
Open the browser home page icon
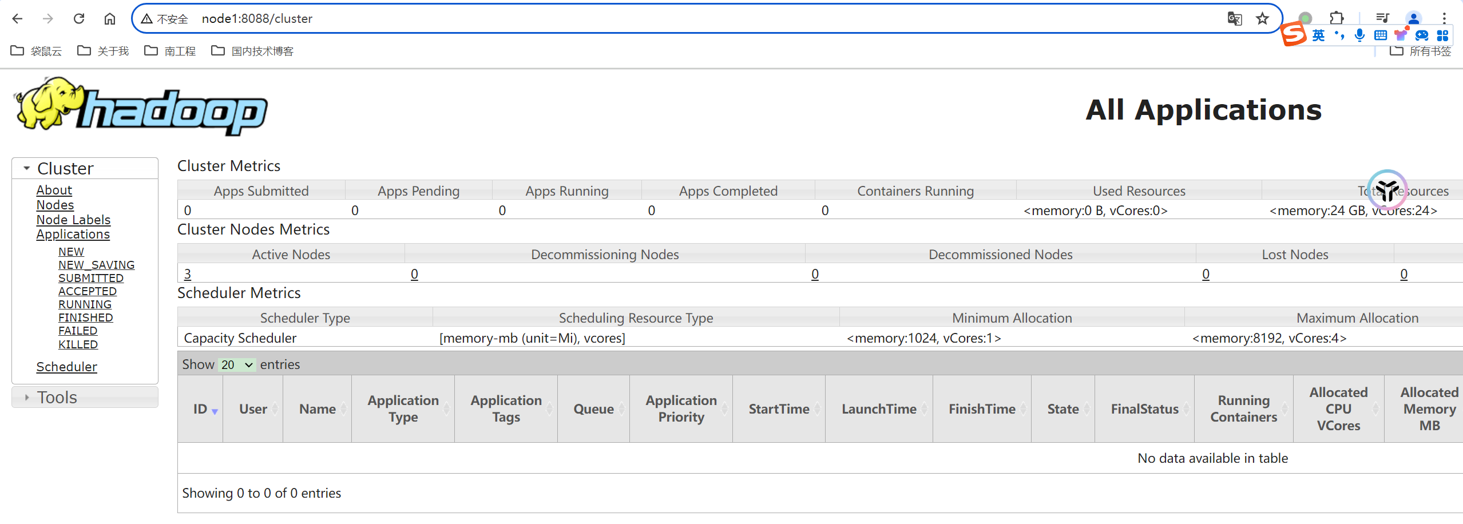pos(110,19)
